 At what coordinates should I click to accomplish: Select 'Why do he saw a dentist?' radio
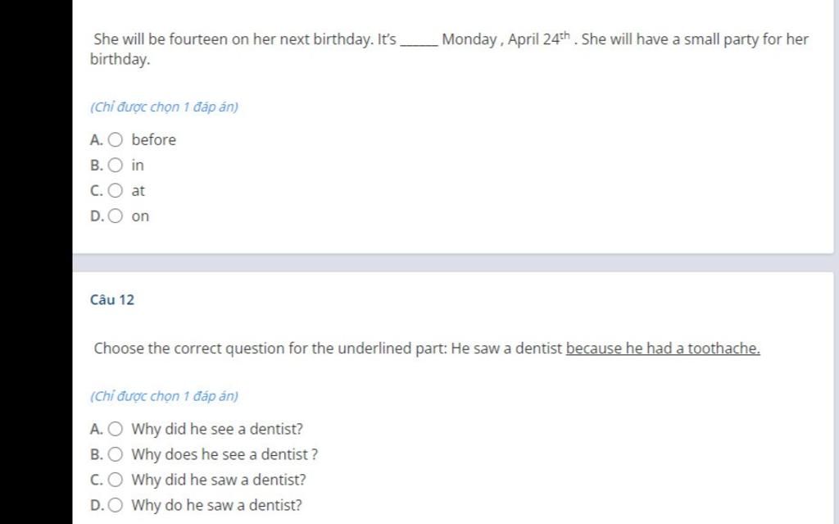(115, 505)
